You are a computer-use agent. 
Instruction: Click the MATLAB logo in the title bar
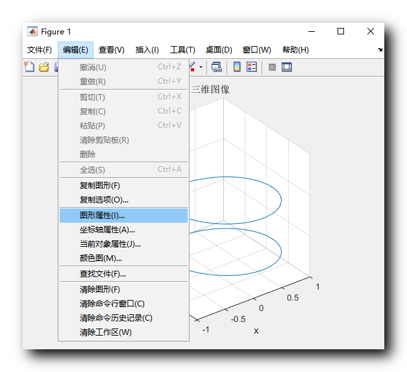click(32, 31)
